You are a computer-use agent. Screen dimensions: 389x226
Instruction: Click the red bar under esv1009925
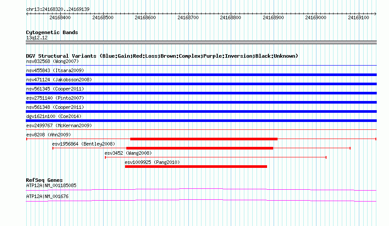(x=196, y=167)
